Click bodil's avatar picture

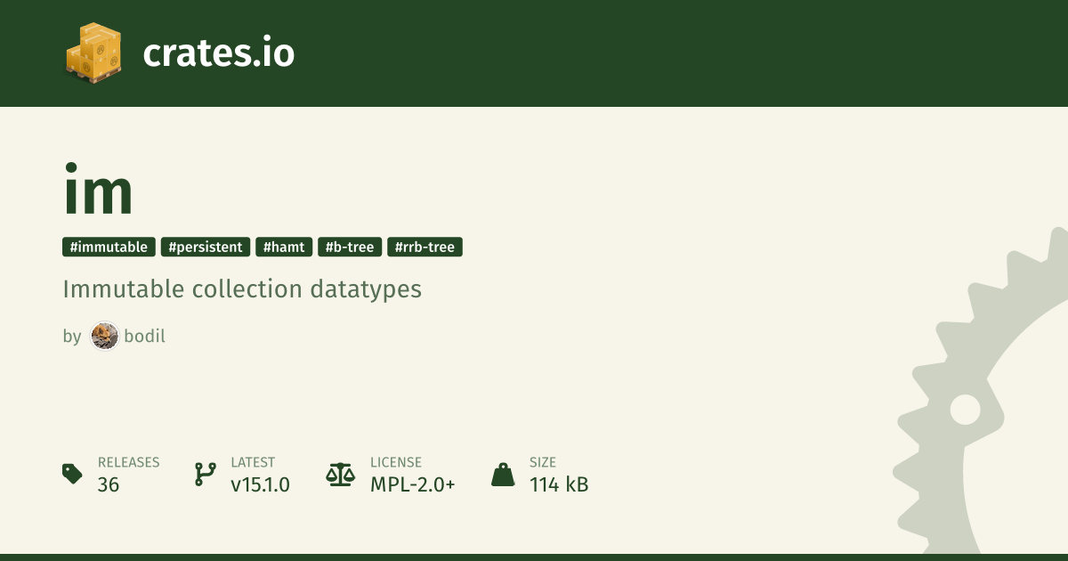104,336
